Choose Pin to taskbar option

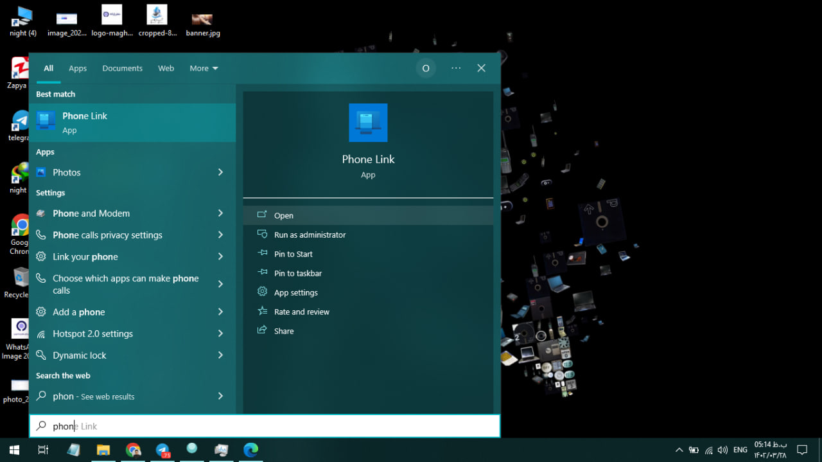click(x=298, y=273)
